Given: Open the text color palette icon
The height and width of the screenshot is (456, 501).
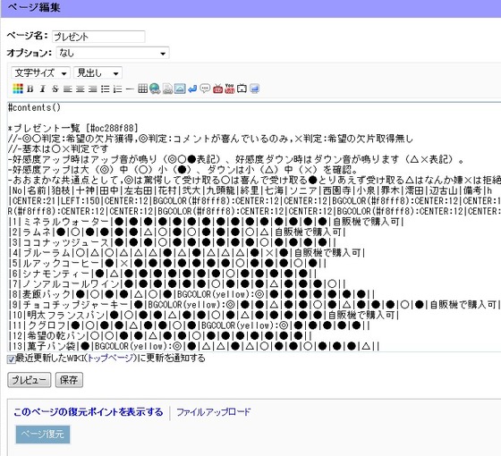Looking at the screenshot, I should click(18, 89).
